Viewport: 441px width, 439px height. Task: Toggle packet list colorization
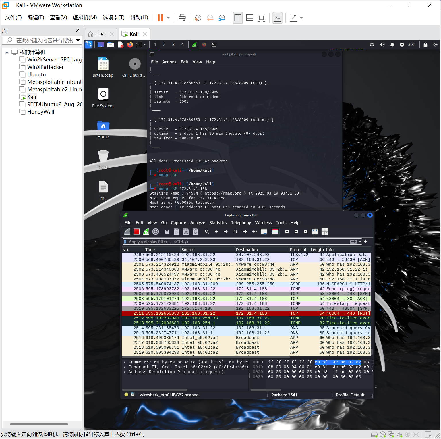tap(275, 232)
